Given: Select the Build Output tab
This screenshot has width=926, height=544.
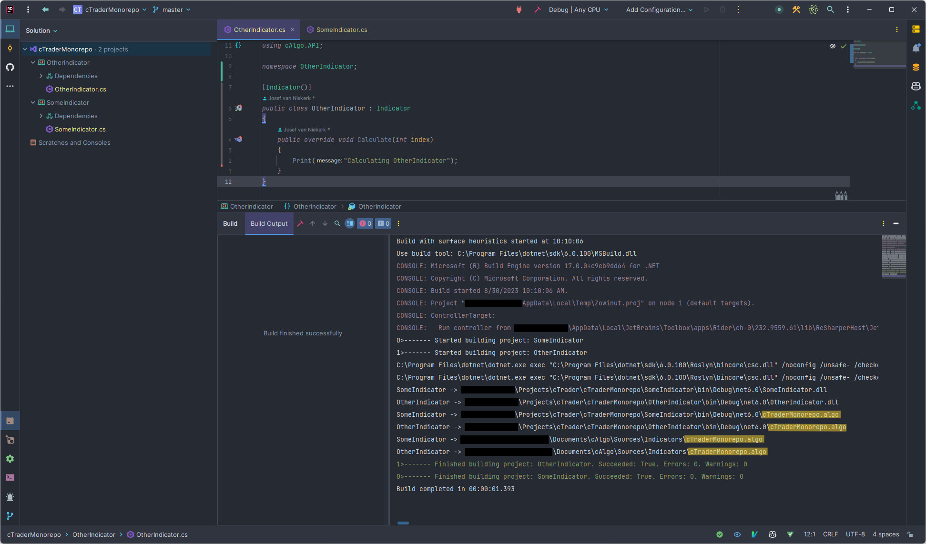Looking at the screenshot, I should click(269, 223).
